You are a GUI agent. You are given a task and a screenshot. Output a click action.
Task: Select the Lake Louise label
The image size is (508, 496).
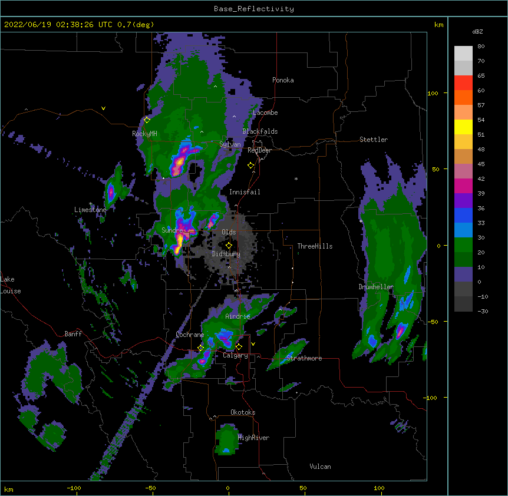point(11,285)
